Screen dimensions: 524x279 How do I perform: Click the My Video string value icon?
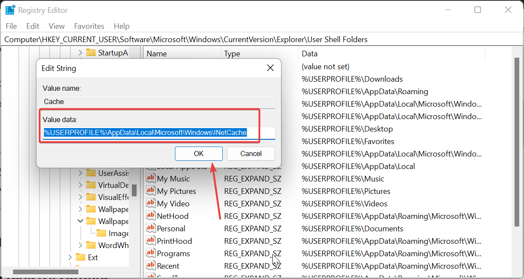150,203
